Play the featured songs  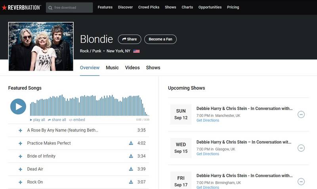click(18, 106)
